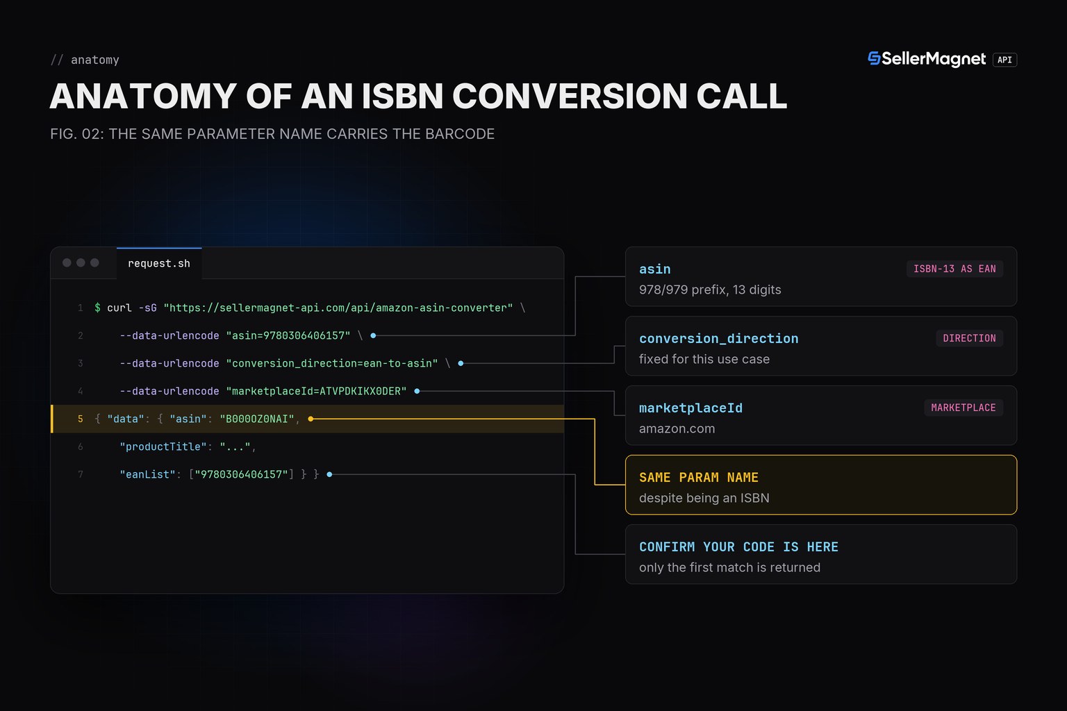Click the blue connector dot on line 2
Image resolution: width=1067 pixels, height=711 pixels.
(x=373, y=335)
